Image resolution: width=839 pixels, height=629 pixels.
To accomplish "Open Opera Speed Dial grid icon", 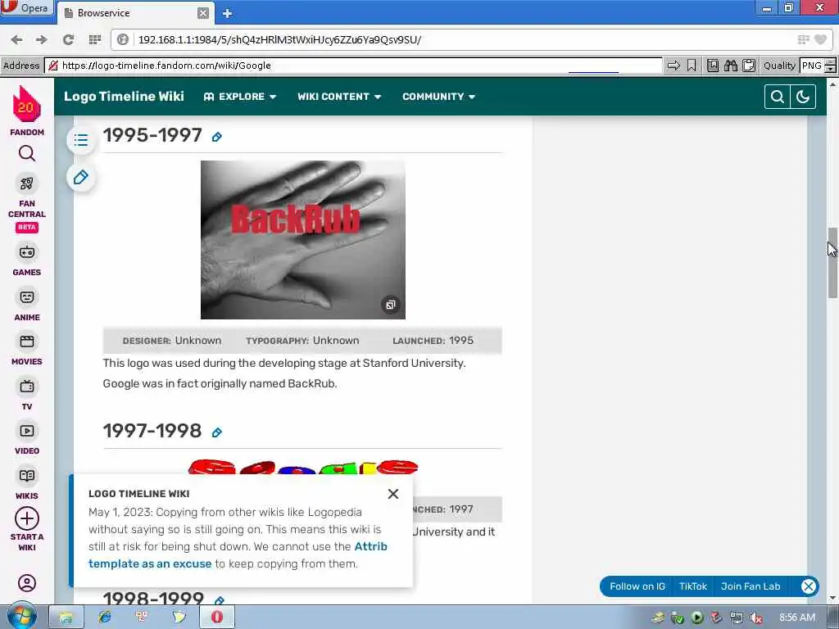I will pyautogui.click(x=95, y=39).
